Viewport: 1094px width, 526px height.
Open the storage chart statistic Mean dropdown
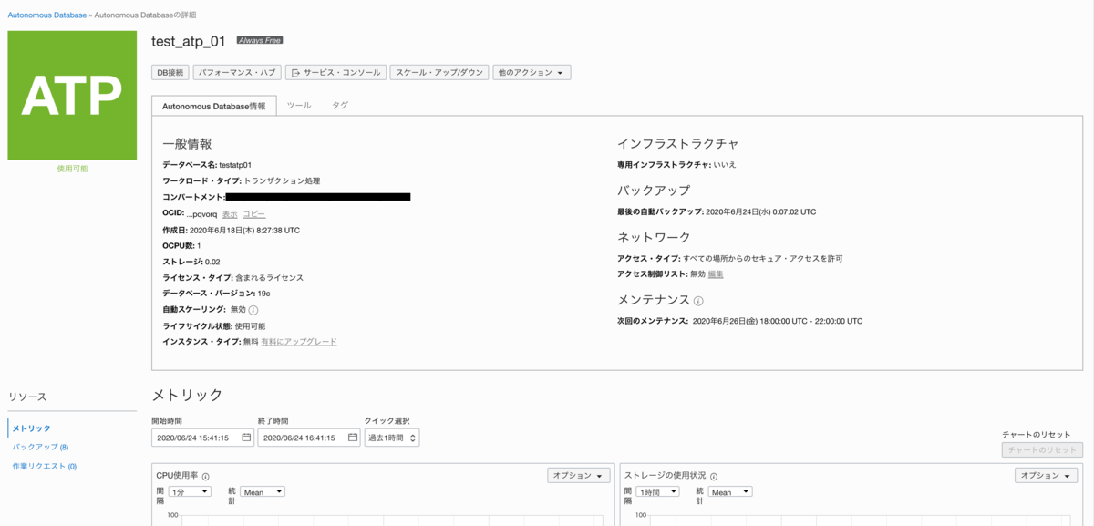pyautogui.click(x=730, y=492)
